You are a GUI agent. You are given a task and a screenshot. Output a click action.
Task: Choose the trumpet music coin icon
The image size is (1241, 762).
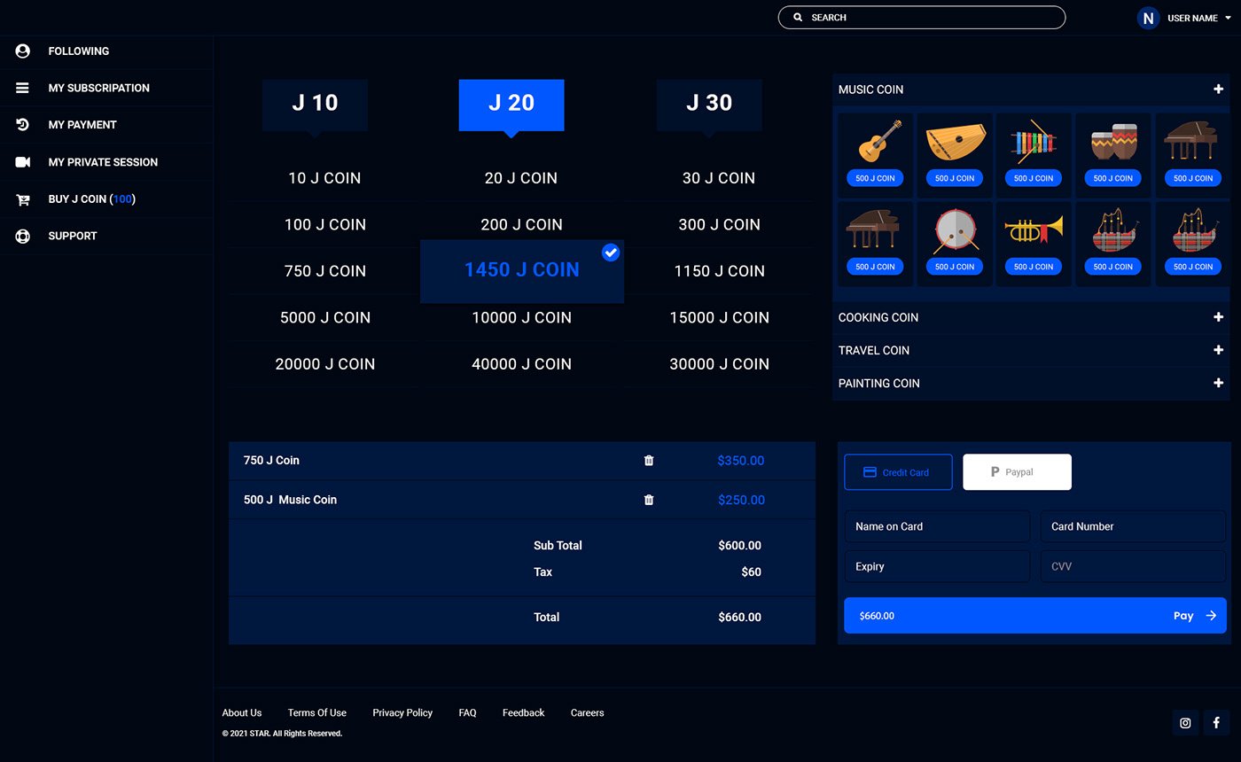coord(1033,230)
